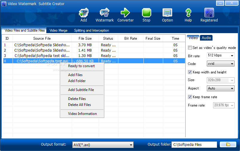Click the Bit Rate column header
The image size is (240, 151).
[131, 38]
